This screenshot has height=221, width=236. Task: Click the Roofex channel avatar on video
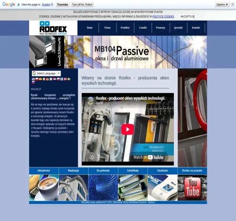[x=90, y=100]
